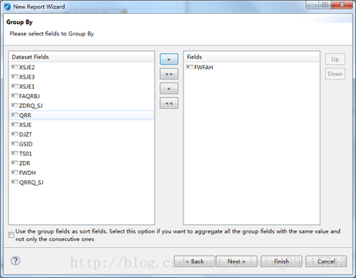Click the field icon beside FWDH
Image resolution: width=356 pixels, height=278 pixels.
pyautogui.click(x=15, y=172)
